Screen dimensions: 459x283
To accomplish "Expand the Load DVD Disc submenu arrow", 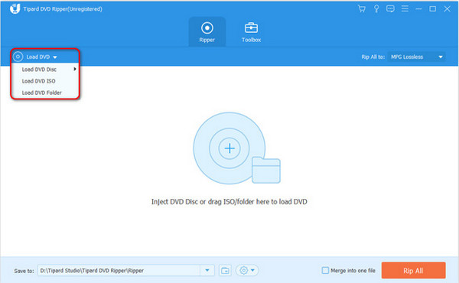I will (75, 69).
